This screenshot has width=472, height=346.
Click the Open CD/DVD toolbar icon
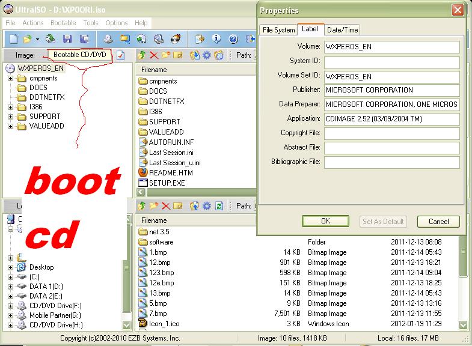(x=51, y=39)
